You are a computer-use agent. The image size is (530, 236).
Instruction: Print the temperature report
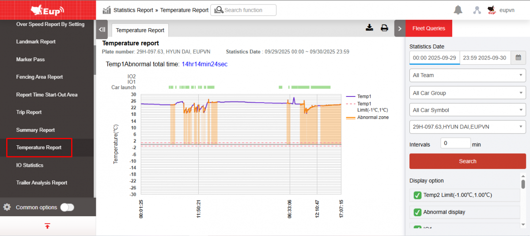tap(384, 28)
